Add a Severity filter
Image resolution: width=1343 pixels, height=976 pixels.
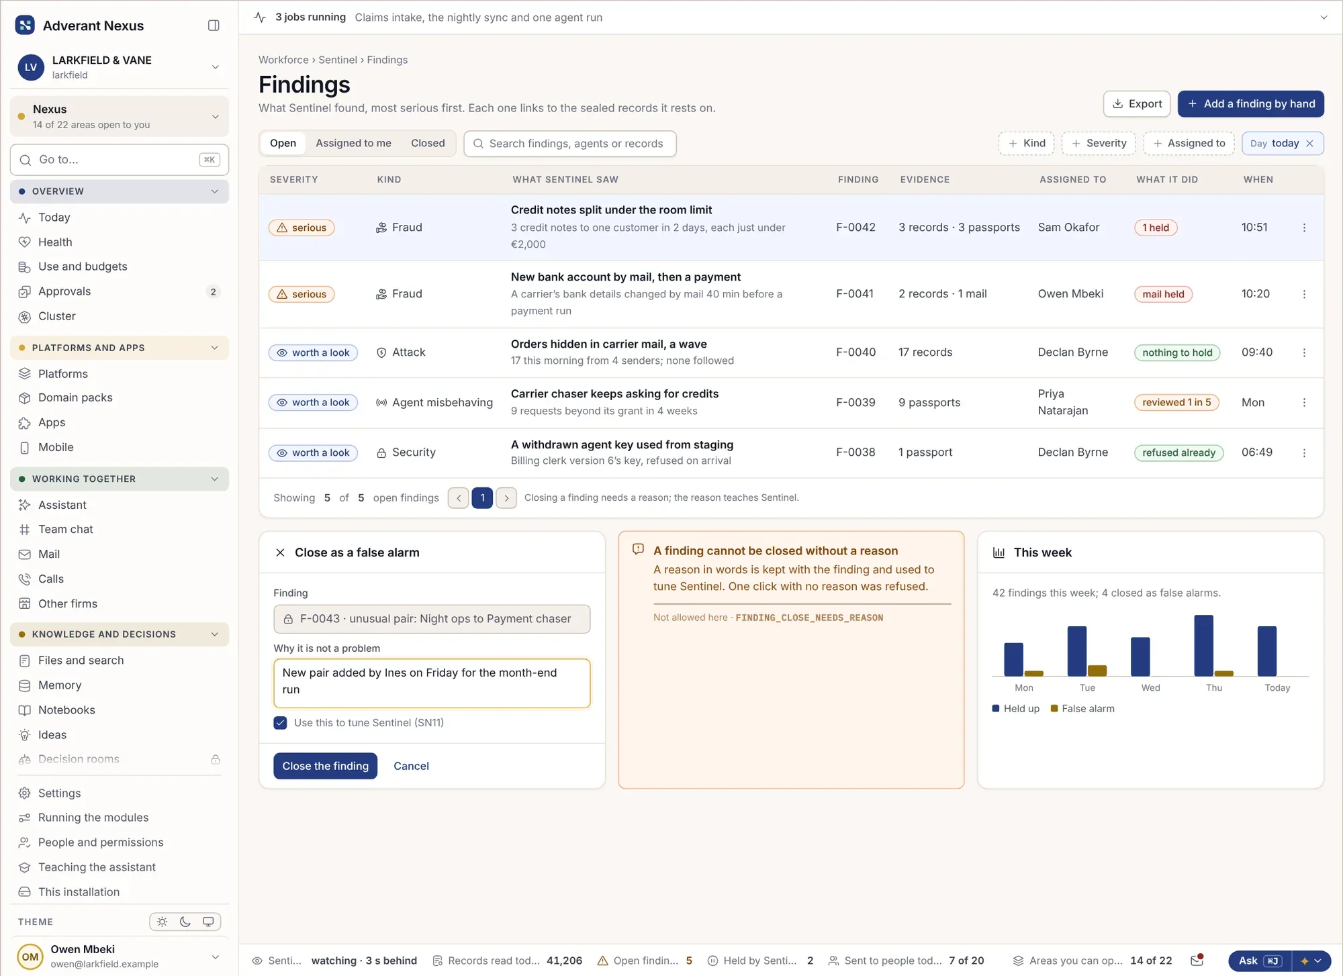(x=1099, y=144)
